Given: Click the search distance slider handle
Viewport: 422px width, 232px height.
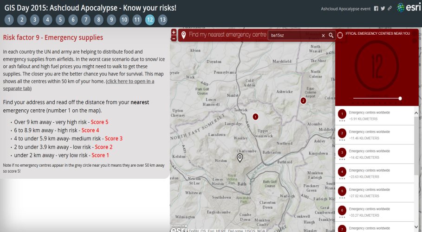Looking at the screenshot, I should pyautogui.click(x=400, y=98).
